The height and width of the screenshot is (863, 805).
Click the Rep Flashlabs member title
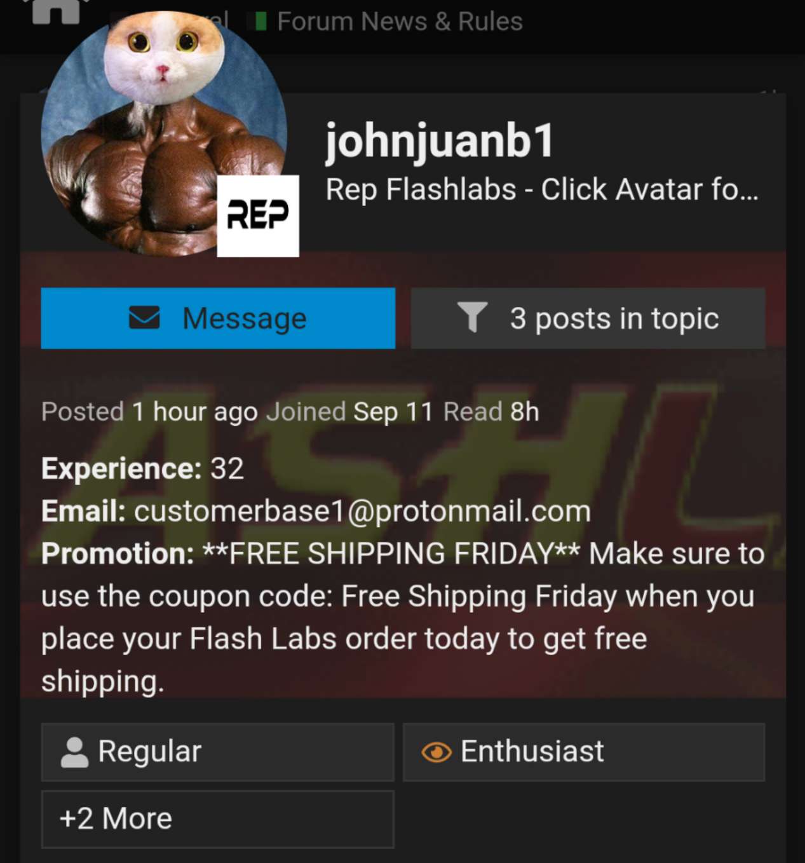pyautogui.click(x=542, y=189)
